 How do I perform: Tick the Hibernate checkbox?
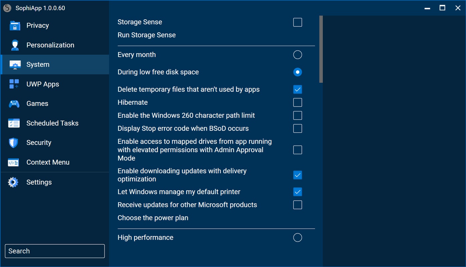(x=297, y=102)
